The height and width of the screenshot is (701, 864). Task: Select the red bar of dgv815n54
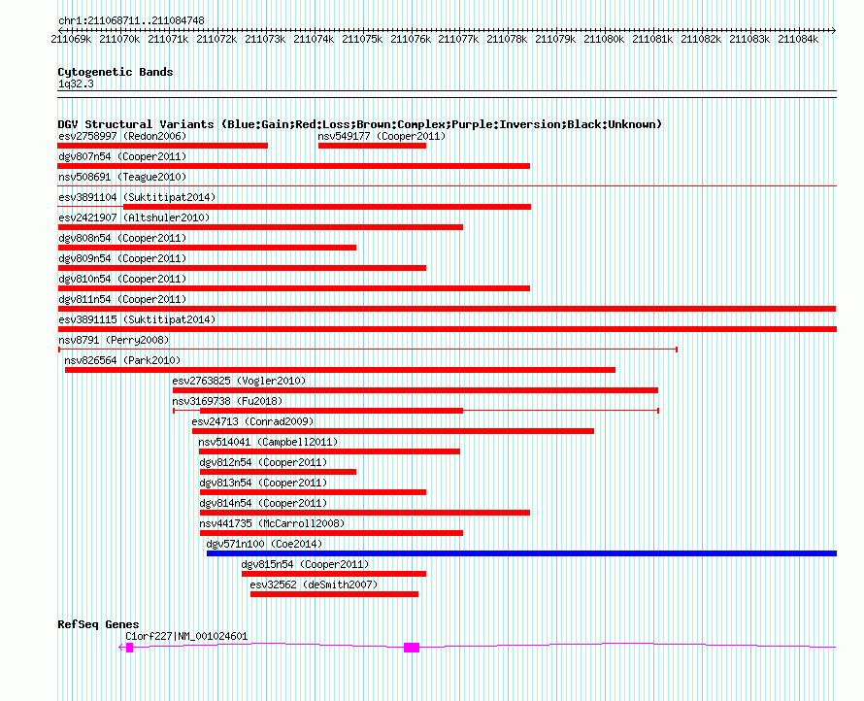coord(334,574)
